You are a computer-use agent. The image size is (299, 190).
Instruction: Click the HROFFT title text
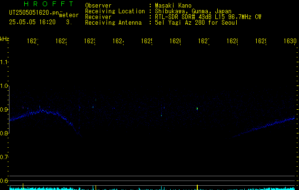point(48,4)
